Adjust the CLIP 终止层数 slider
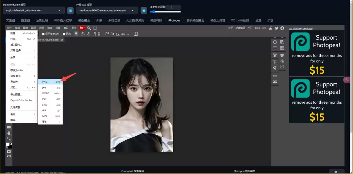The image size is (353, 174). (165, 12)
